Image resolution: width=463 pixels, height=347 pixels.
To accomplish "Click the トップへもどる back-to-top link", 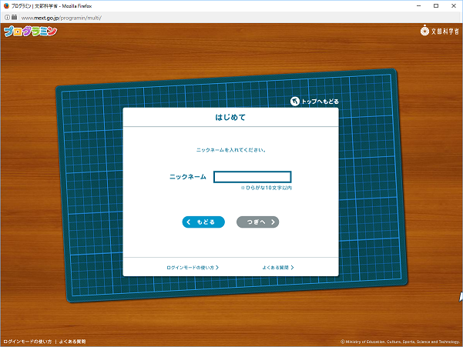I will point(314,102).
